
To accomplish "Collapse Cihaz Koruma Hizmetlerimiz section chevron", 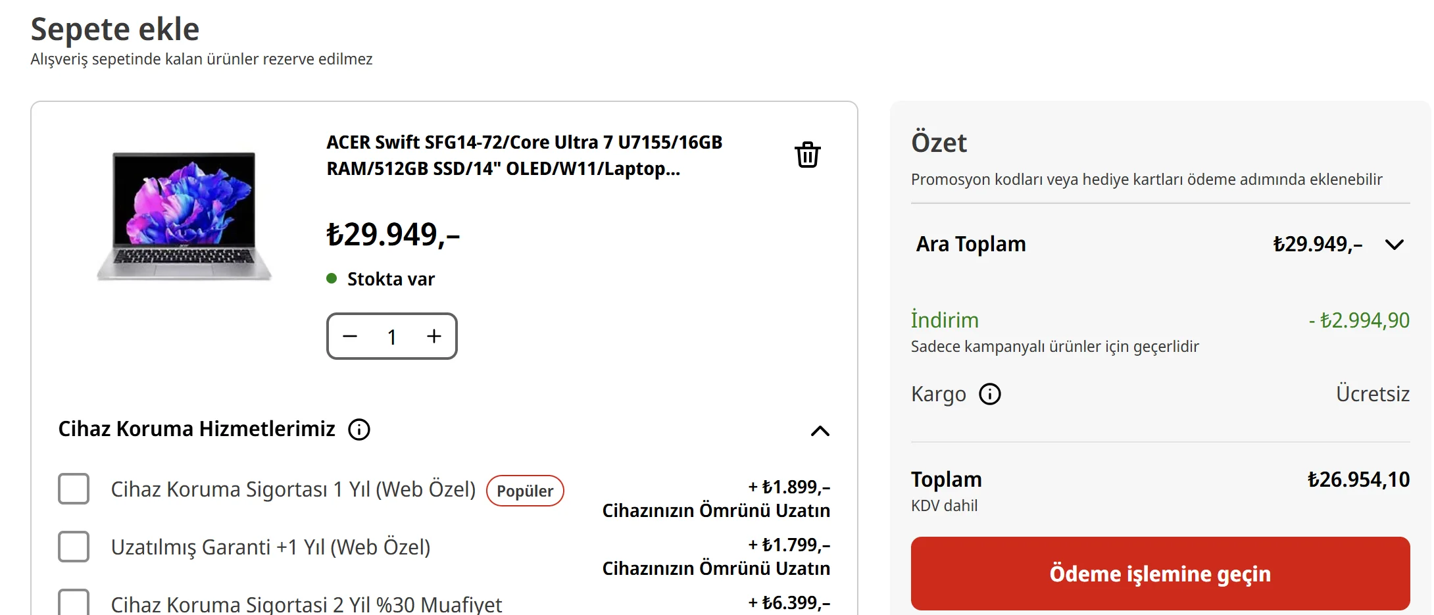I will pyautogui.click(x=820, y=431).
